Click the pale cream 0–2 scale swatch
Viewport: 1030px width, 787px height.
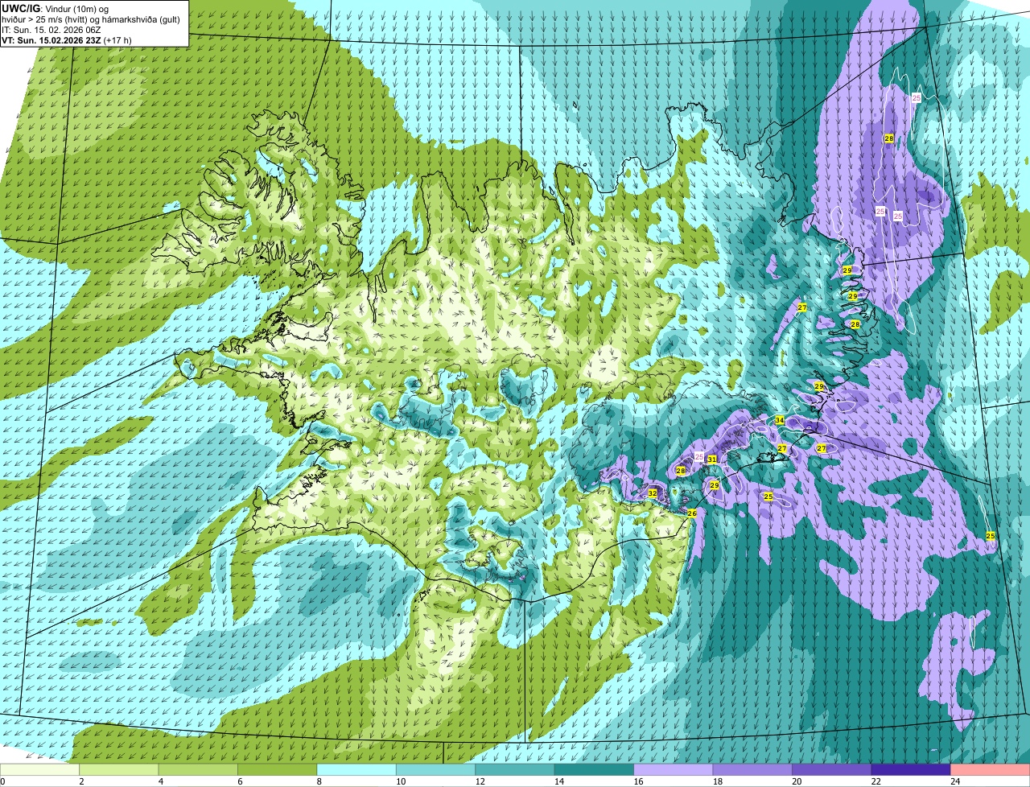pos(40,769)
